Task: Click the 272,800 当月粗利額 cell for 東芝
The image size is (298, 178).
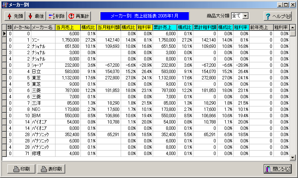Action: pos(109,78)
